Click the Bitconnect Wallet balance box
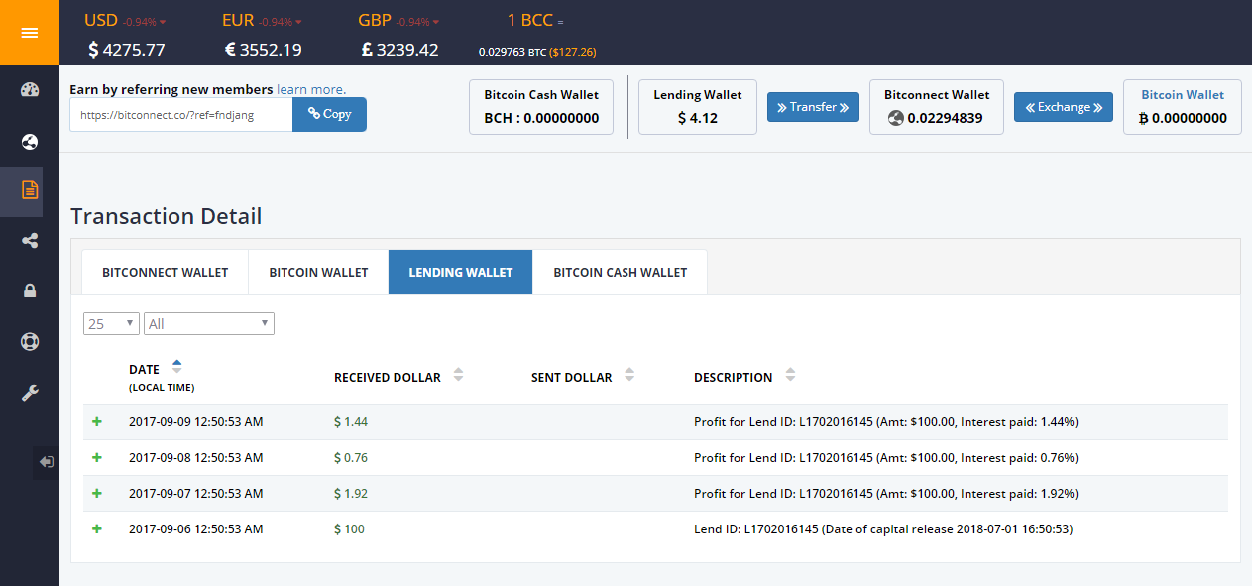 point(937,107)
